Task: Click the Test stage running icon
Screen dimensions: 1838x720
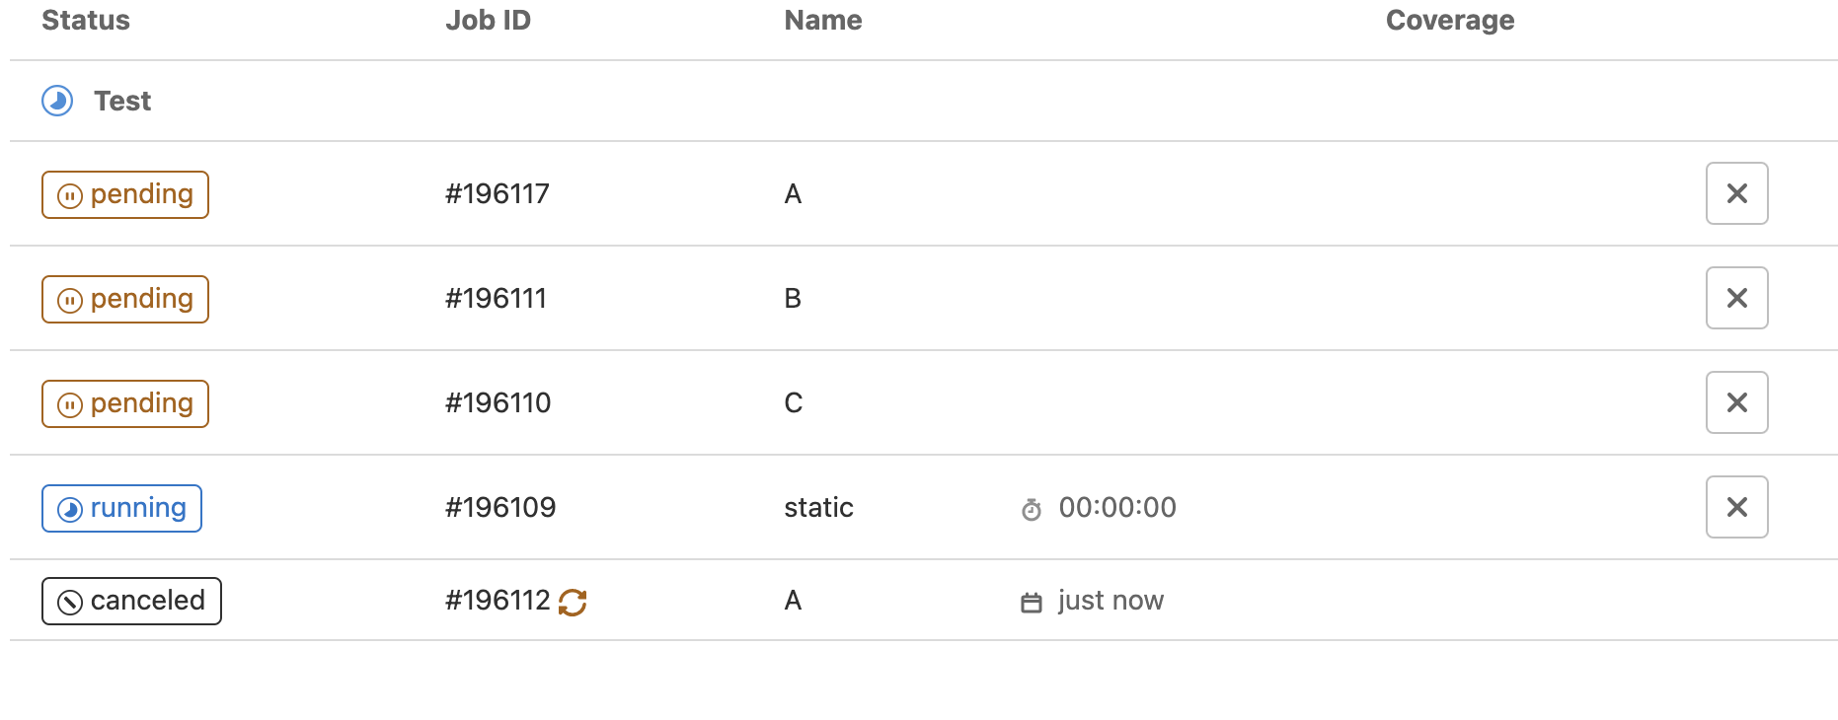Action: tap(57, 101)
